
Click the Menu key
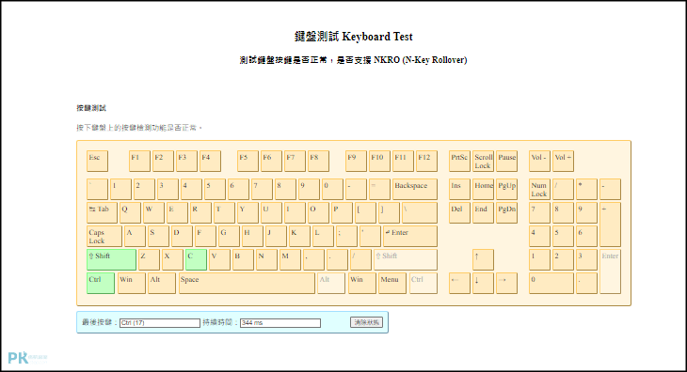pyautogui.click(x=392, y=284)
